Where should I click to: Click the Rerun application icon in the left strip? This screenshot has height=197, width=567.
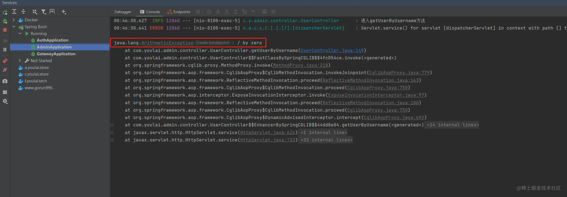pyautogui.click(x=5, y=12)
